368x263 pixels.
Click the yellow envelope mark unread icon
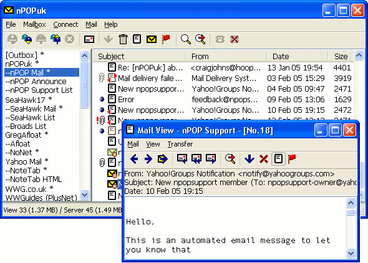pos(152,39)
